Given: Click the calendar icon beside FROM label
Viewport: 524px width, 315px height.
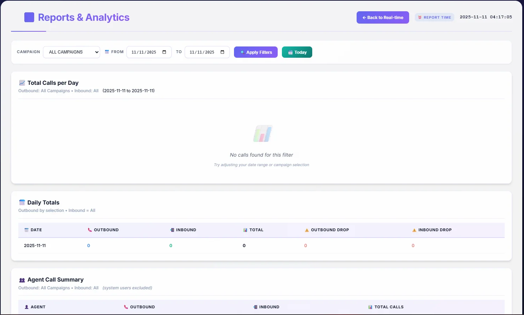Looking at the screenshot, I should 107,52.
